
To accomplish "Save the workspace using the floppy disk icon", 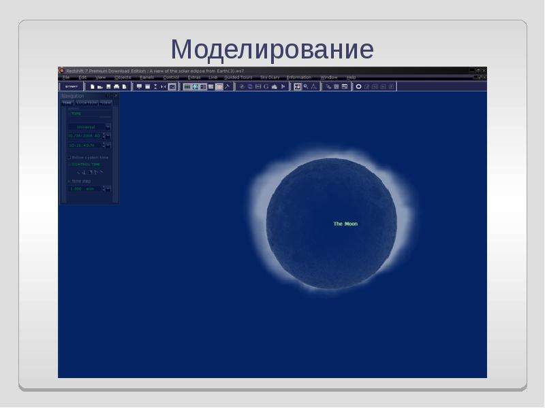I will tap(108, 87).
